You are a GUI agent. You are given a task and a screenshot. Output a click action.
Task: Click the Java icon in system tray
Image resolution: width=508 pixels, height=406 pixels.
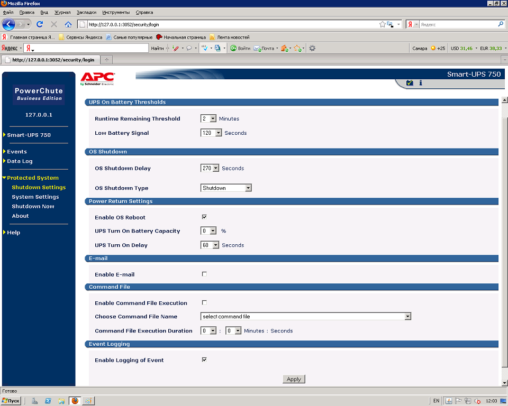tap(449, 401)
